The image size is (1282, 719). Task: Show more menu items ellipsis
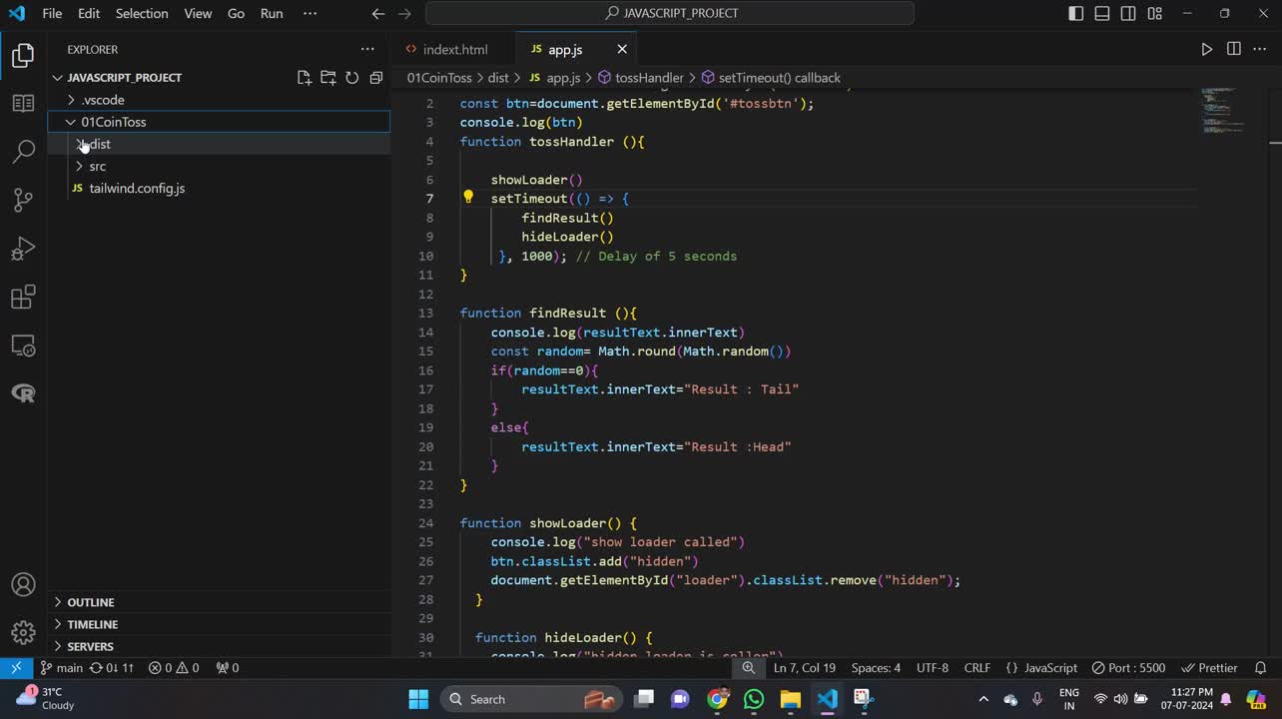(310, 14)
